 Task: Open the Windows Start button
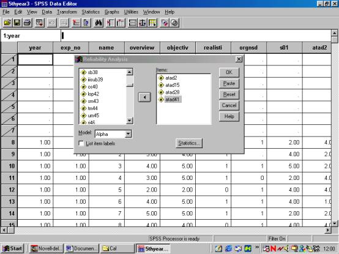(12, 248)
